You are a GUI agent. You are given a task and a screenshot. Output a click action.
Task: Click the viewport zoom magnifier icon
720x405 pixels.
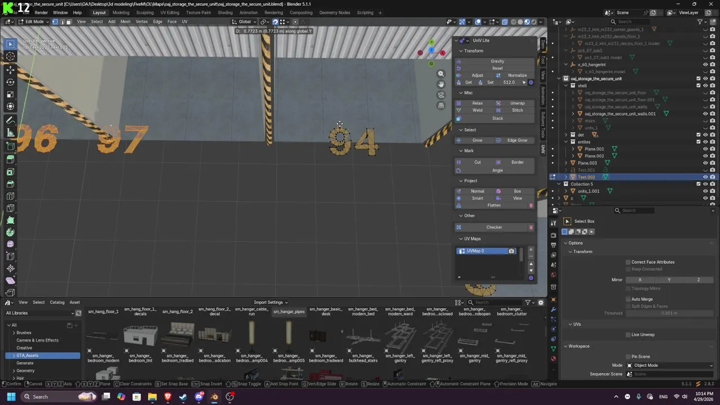pos(441,74)
